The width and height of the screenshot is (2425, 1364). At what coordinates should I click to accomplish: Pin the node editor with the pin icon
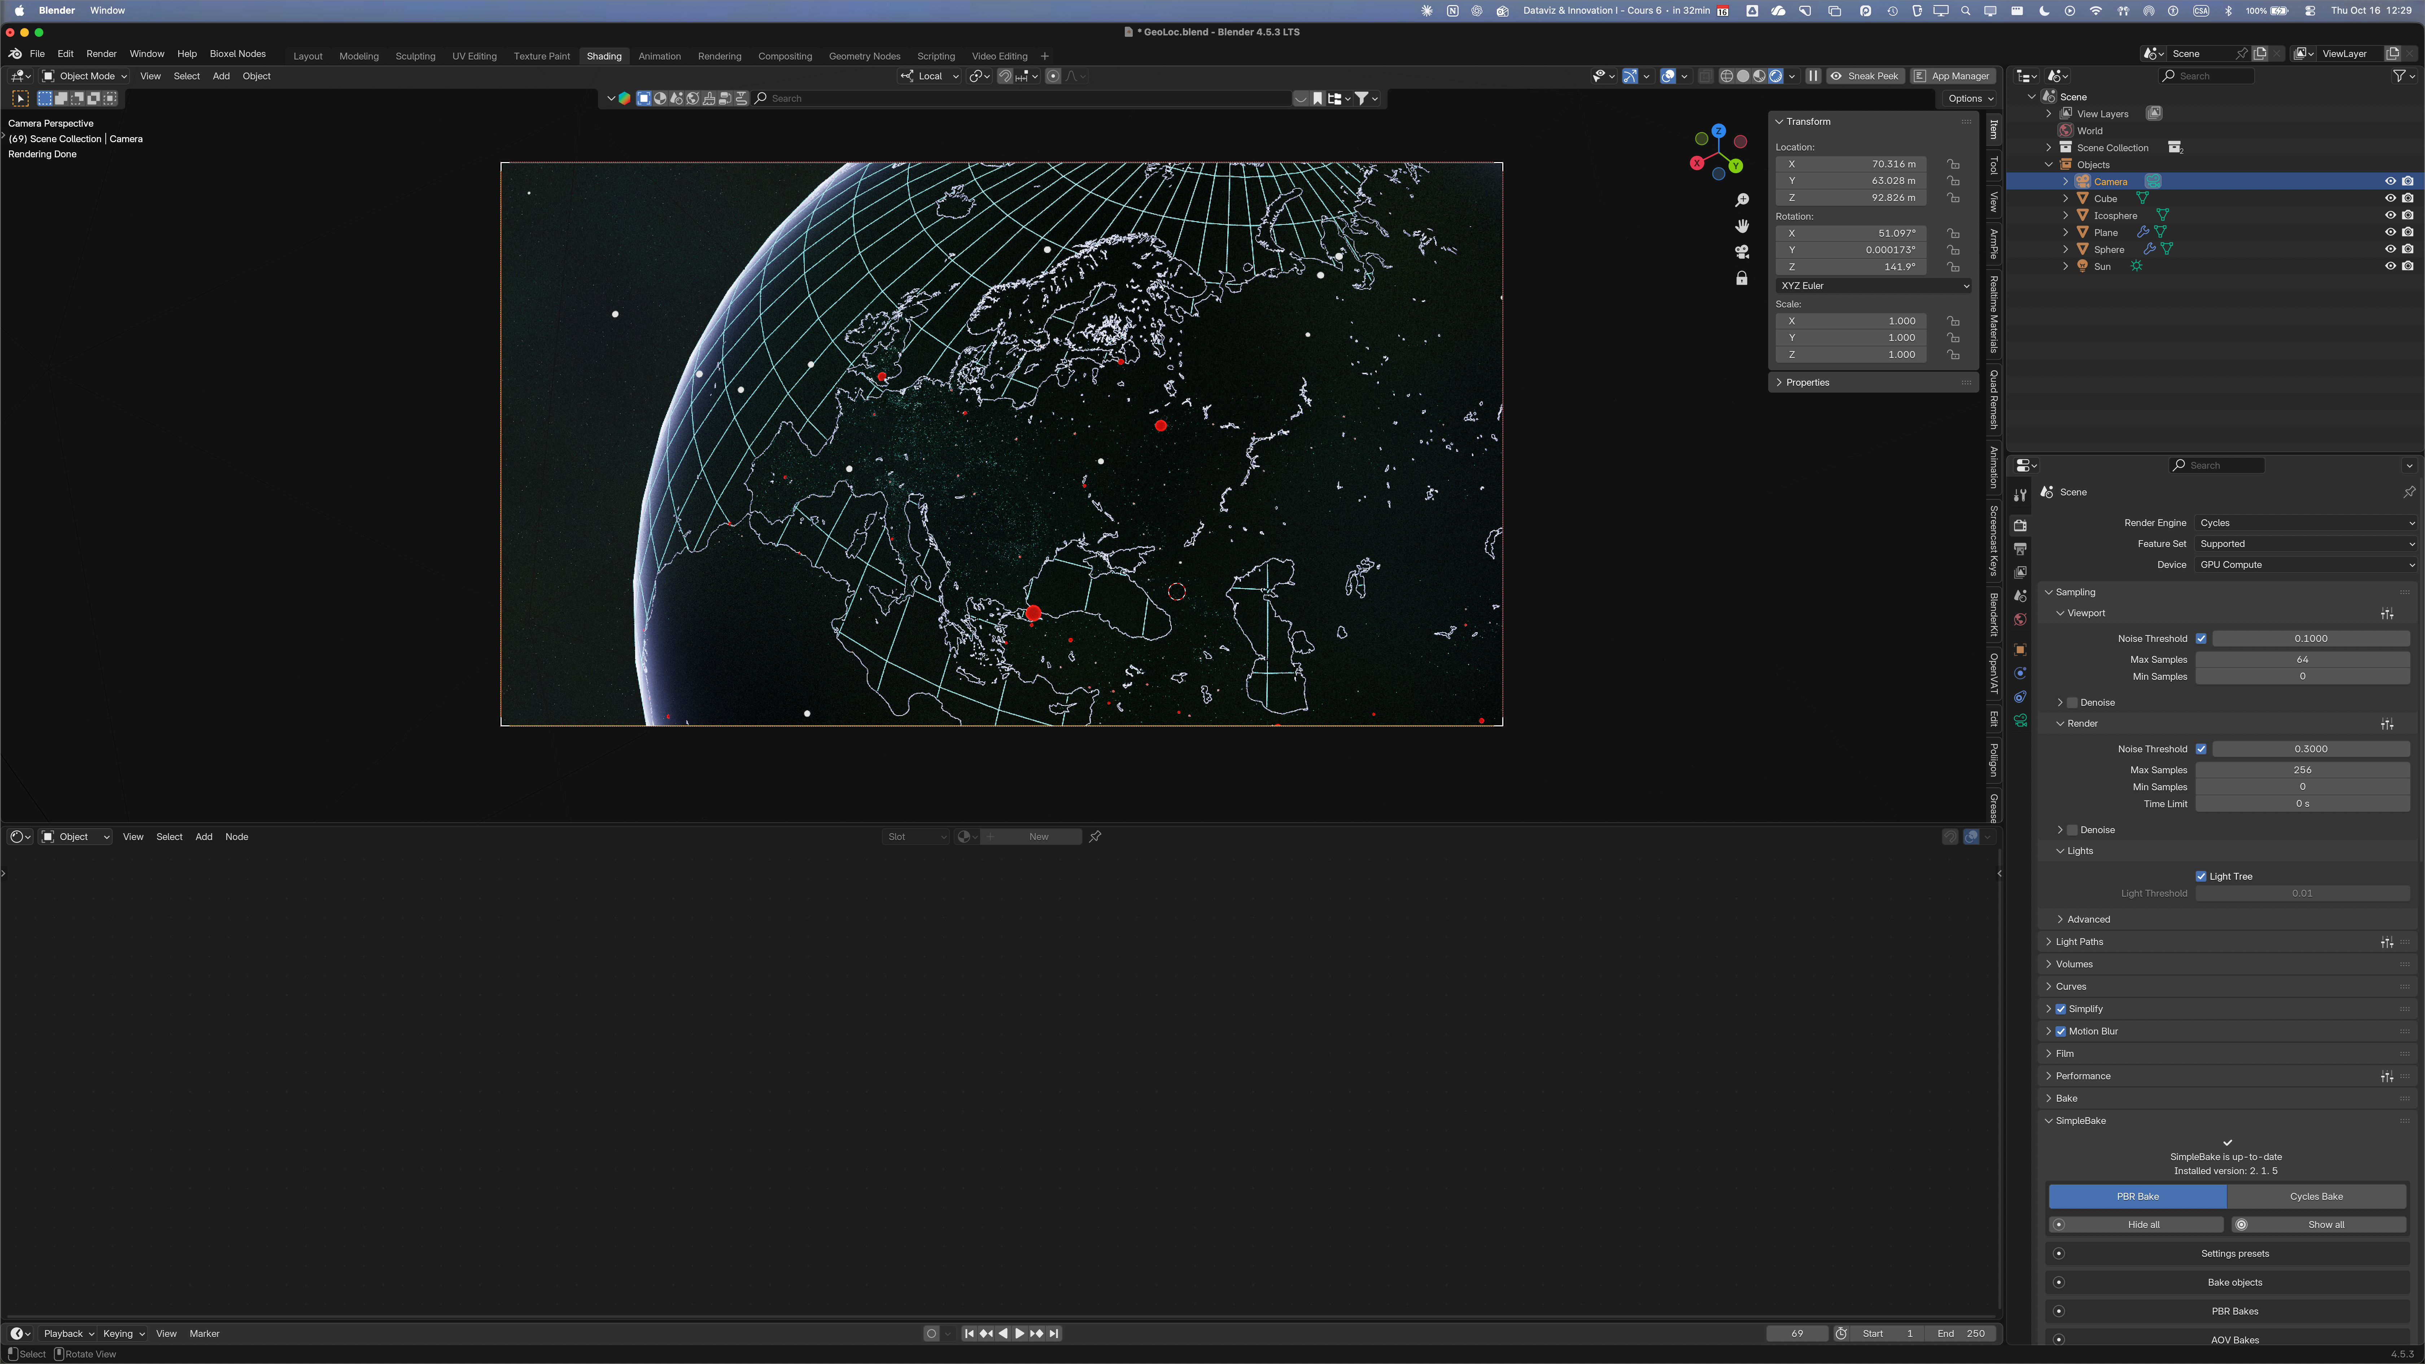point(1095,837)
